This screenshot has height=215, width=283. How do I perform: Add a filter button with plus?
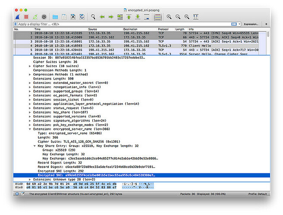coord(266,24)
